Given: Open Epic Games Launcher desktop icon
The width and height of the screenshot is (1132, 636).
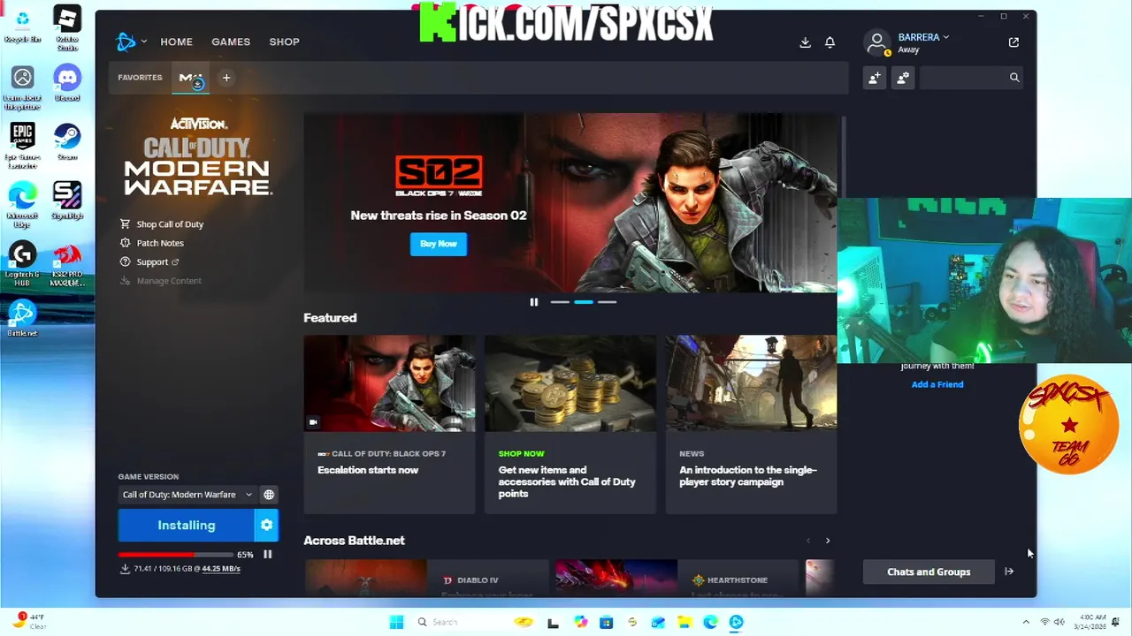Looking at the screenshot, I should (x=23, y=145).
